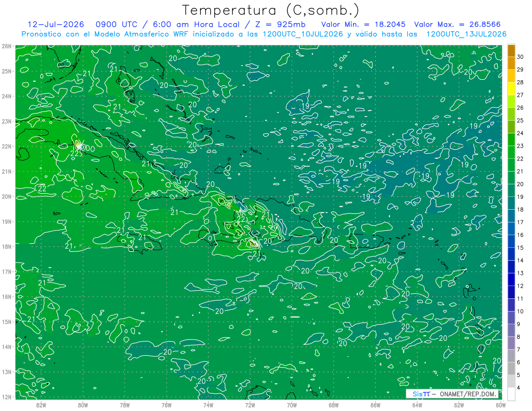Click the teal legend swatch between 18 and 19

point(511,203)
